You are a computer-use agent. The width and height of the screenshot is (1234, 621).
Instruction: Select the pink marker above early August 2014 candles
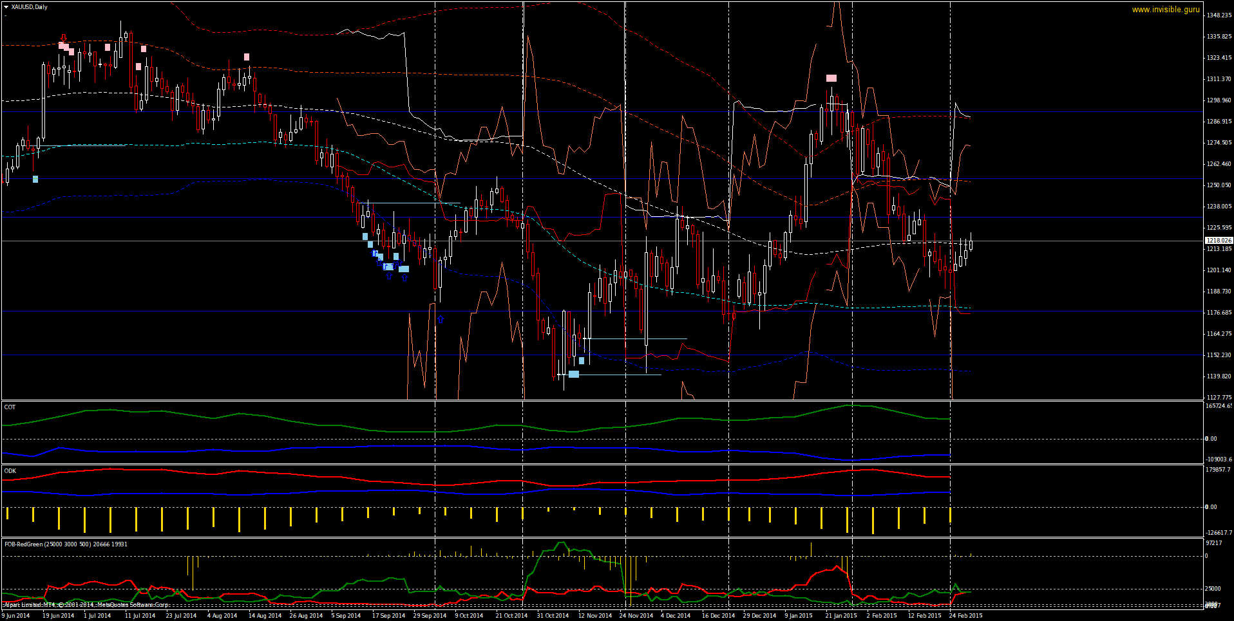click(x=247, y=57)
